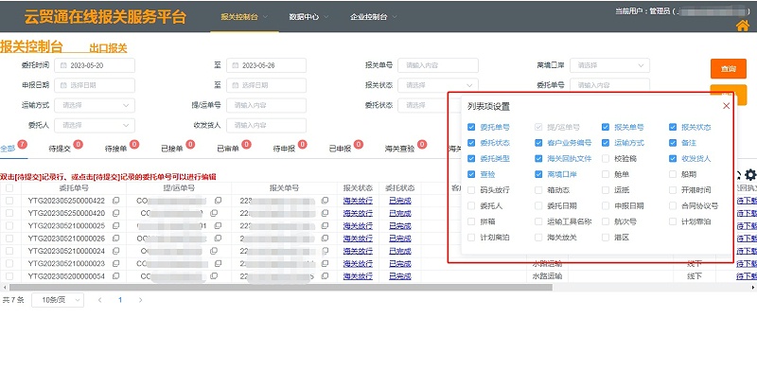Check 船期 column option
The image size is (757, 389).
673,174
